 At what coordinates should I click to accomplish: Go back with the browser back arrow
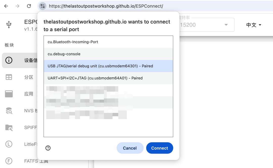pyautogui.click(x=6, y=6)
